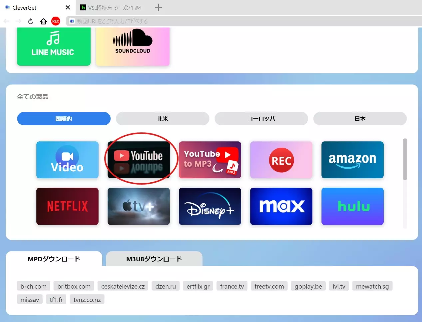
Task: Navigate forward with the right arrow
Action: coord(18,21)
